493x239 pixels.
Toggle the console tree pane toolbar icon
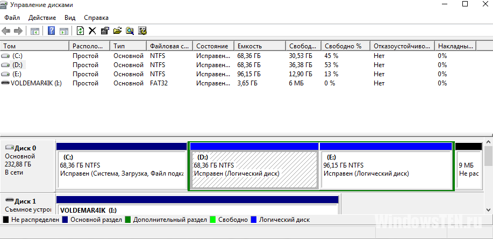click(x=35, y=31)
